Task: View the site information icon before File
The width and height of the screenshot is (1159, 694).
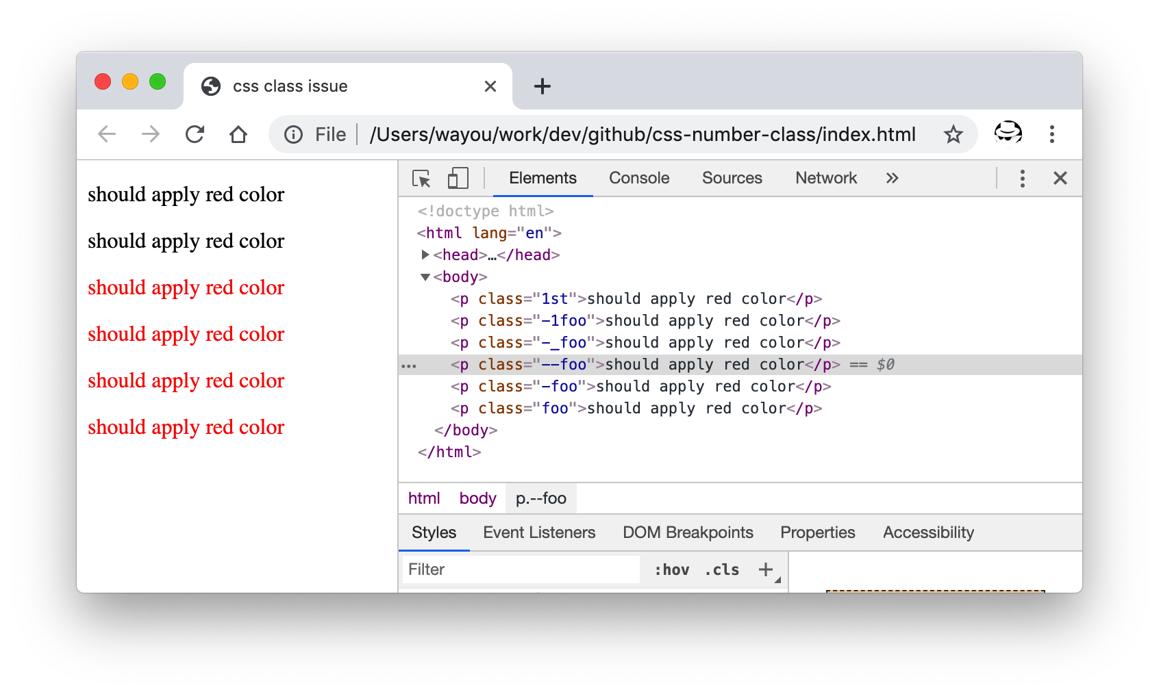Action: [x=294, y=135]
